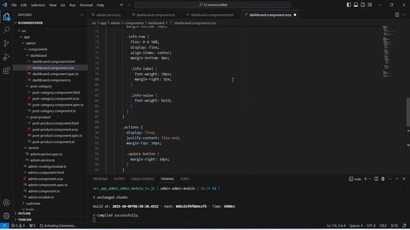This screenshot has height=230, width=410.
Task: Toggle the bottom panel layout icon
Action: click(x=356, y=4)
